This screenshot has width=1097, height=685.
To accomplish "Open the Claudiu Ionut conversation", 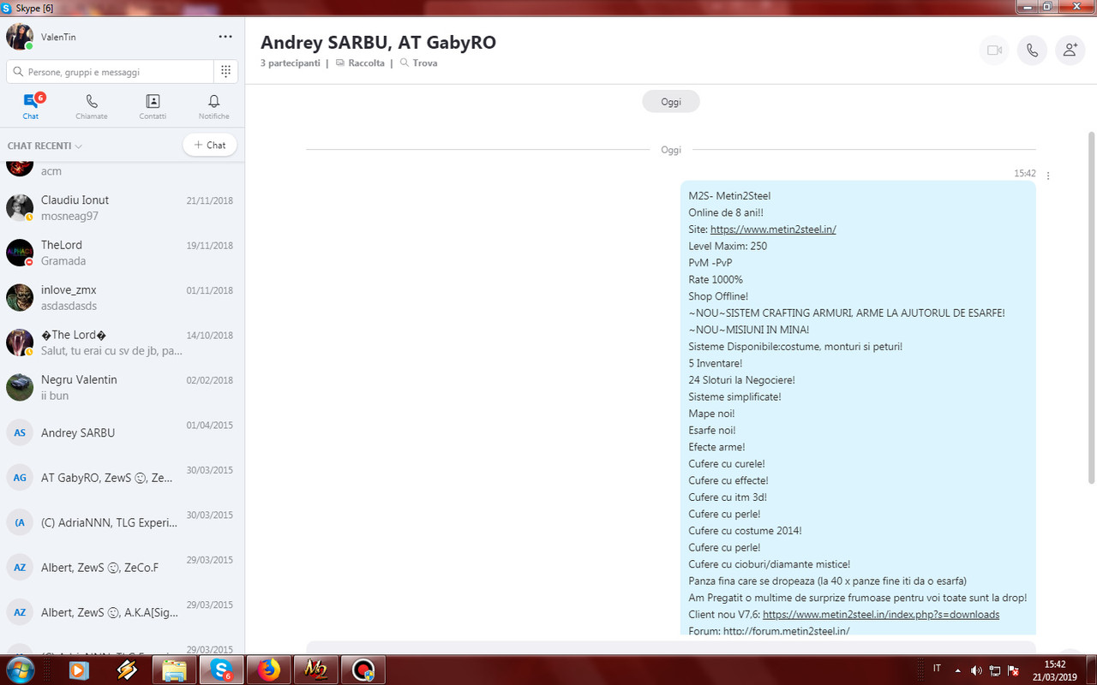I will (122, 208).
